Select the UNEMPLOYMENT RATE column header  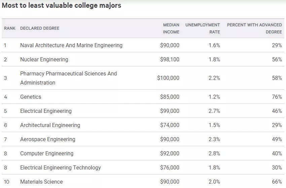[203, 28]
